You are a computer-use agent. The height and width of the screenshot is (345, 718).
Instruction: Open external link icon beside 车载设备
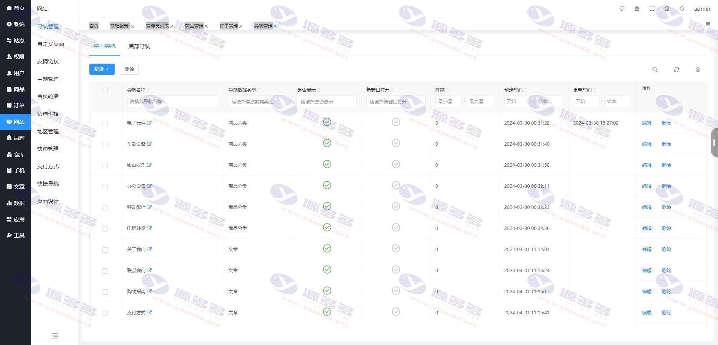[x=150, y=144]
